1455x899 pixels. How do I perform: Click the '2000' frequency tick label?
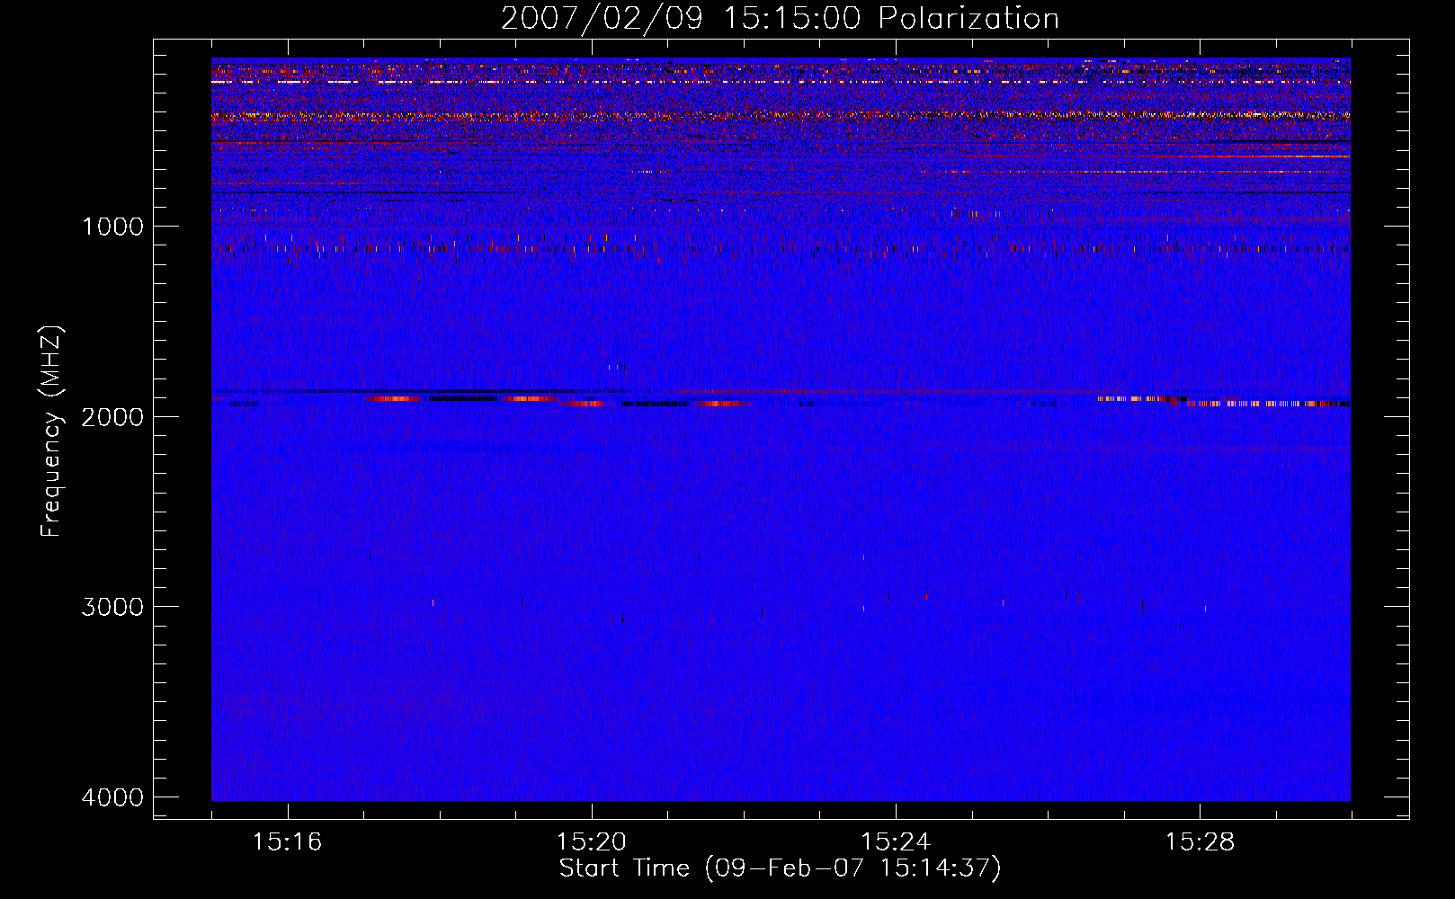112,417
